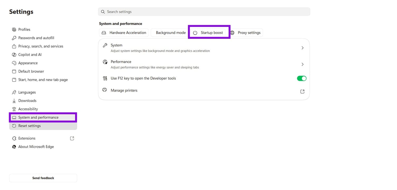Click the Profiles icon in the sidebar

tap(14, 30)
